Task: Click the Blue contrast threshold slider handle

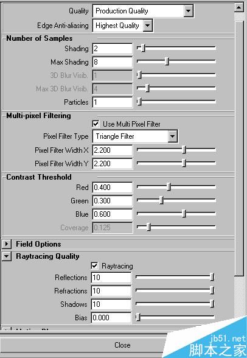Action: (184, 214)
